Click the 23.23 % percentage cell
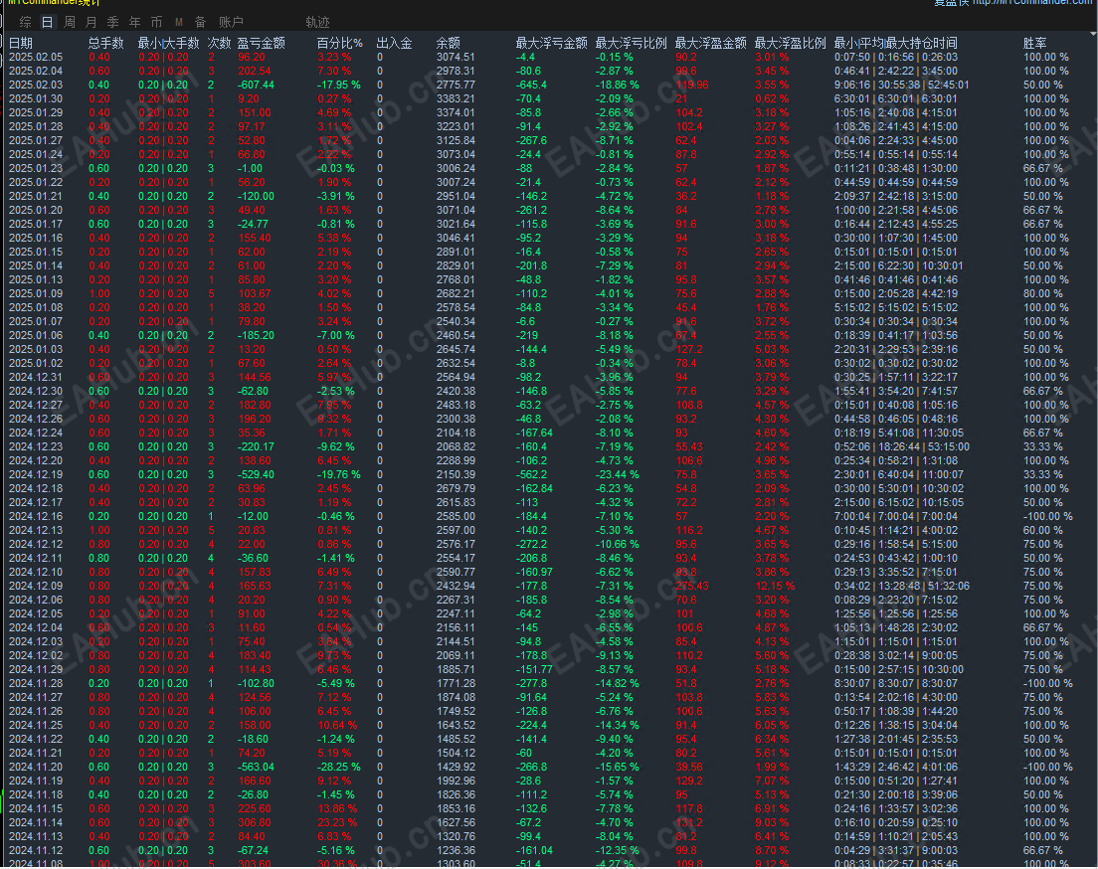 point(337,823)
